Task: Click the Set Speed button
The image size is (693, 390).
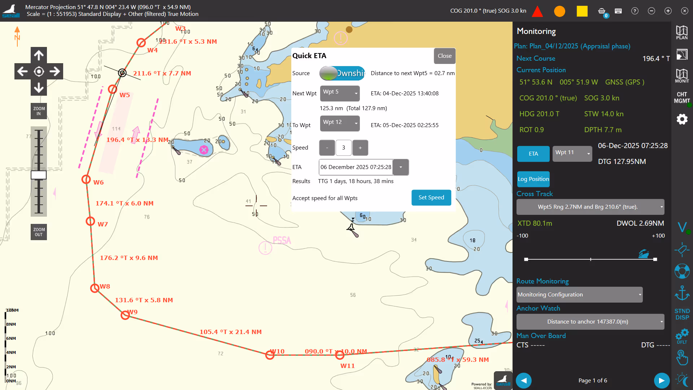Action: [431, 198]
